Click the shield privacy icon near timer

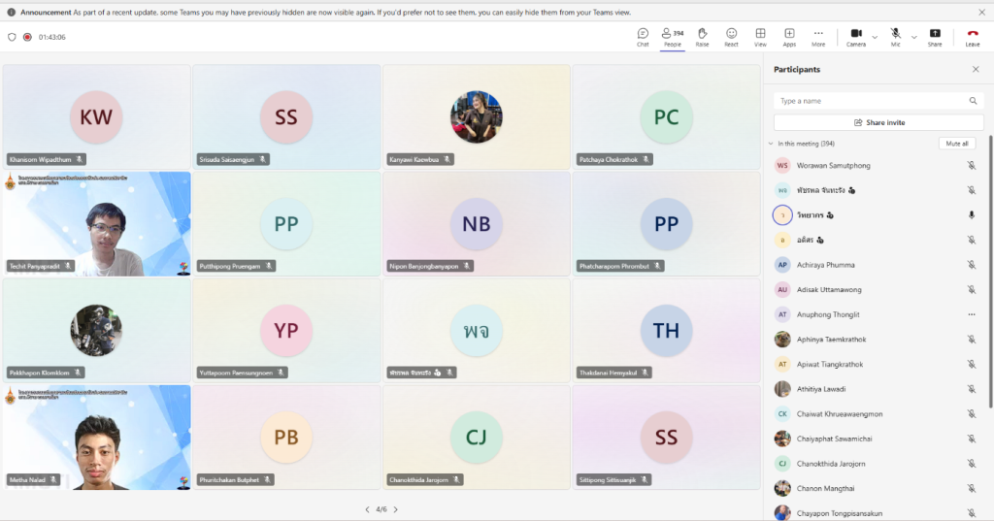point(12,37)
